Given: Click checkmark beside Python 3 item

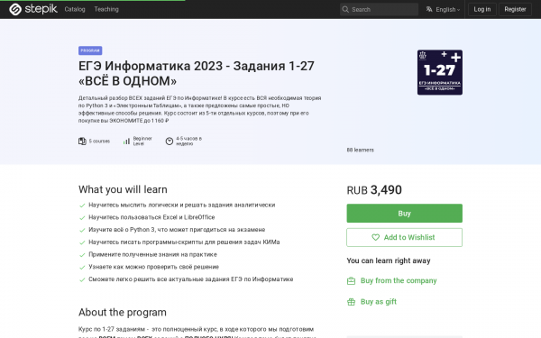Looking at the screenshot, I should (82, 230).
